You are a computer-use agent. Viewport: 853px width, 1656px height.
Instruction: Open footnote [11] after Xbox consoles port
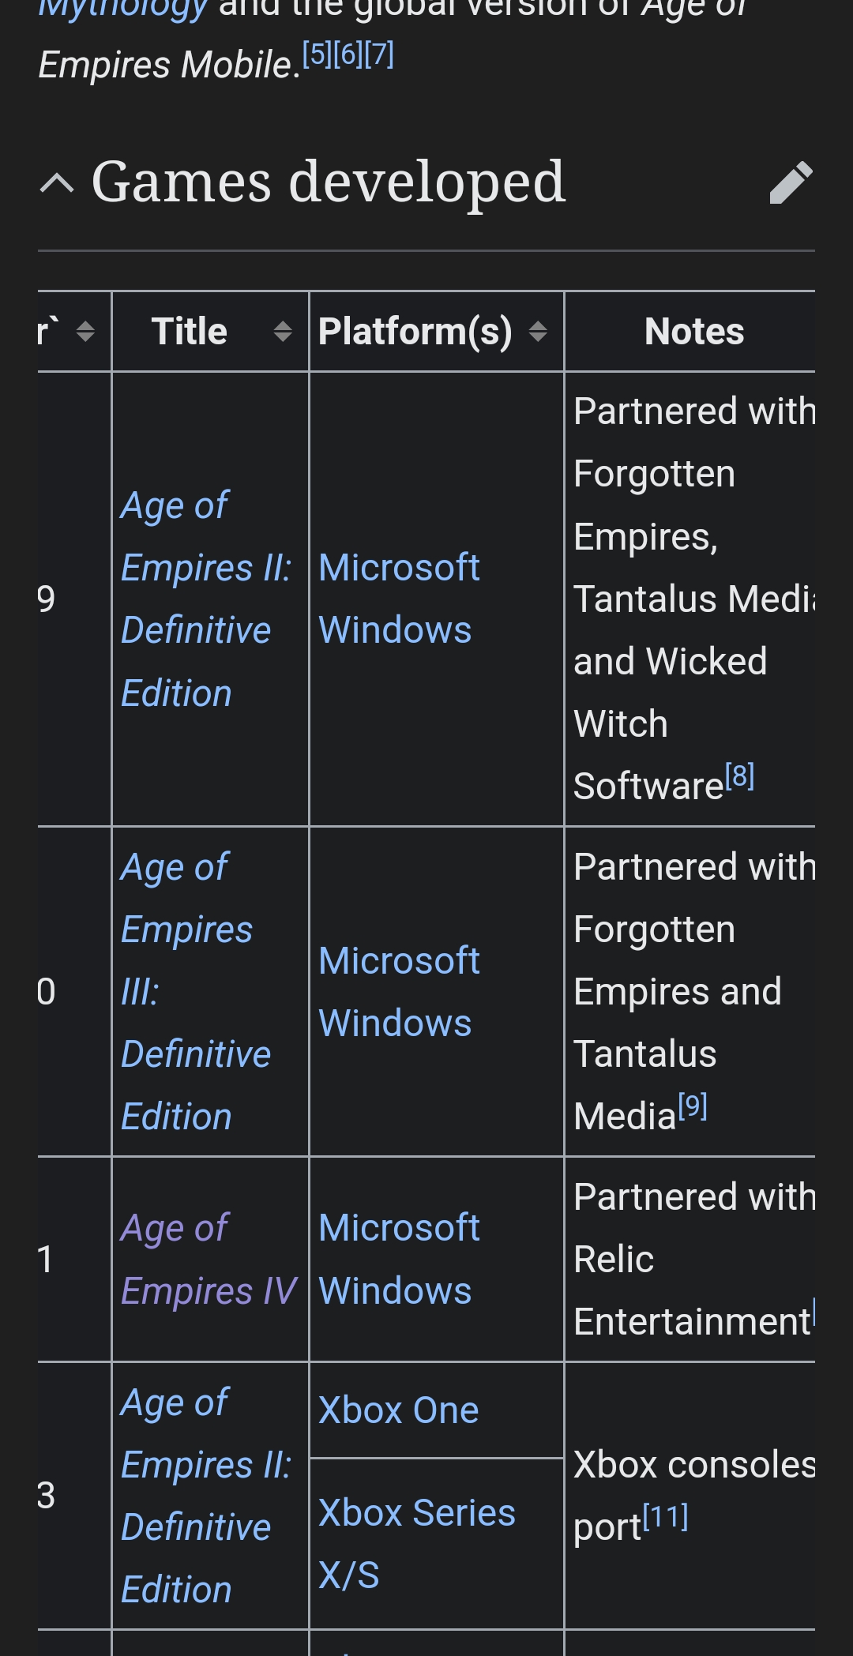click(666, 1517)
